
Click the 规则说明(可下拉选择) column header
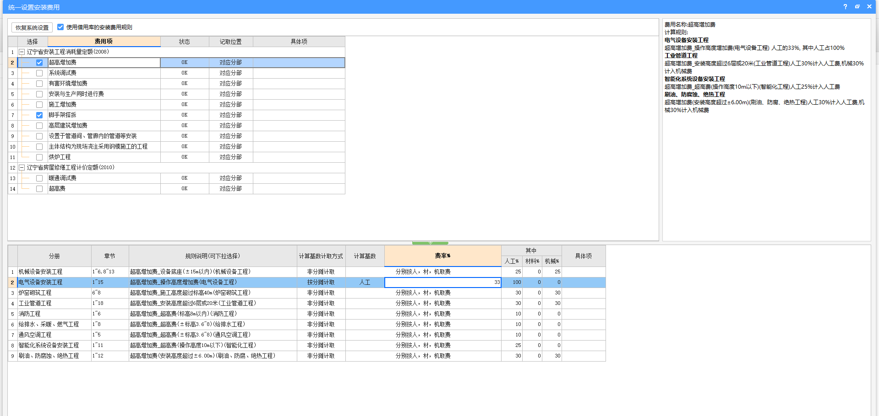[x=213, y=256]
